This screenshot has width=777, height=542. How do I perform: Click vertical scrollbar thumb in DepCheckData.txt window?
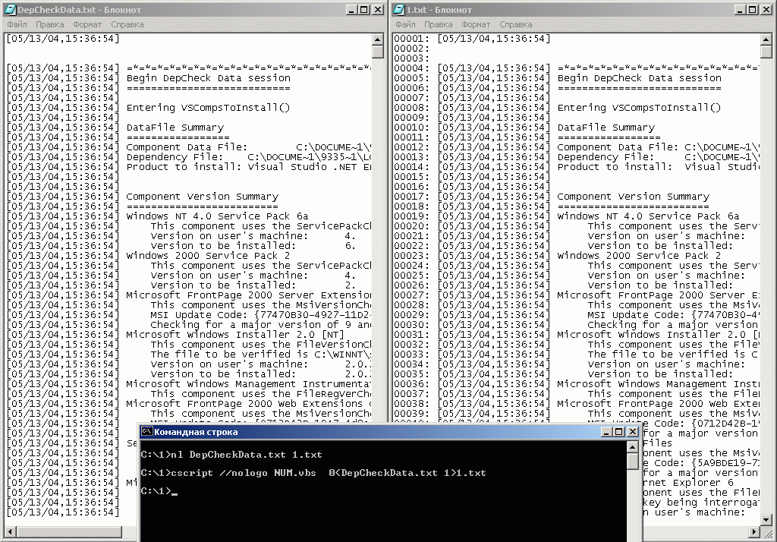[x=378, y=52]
